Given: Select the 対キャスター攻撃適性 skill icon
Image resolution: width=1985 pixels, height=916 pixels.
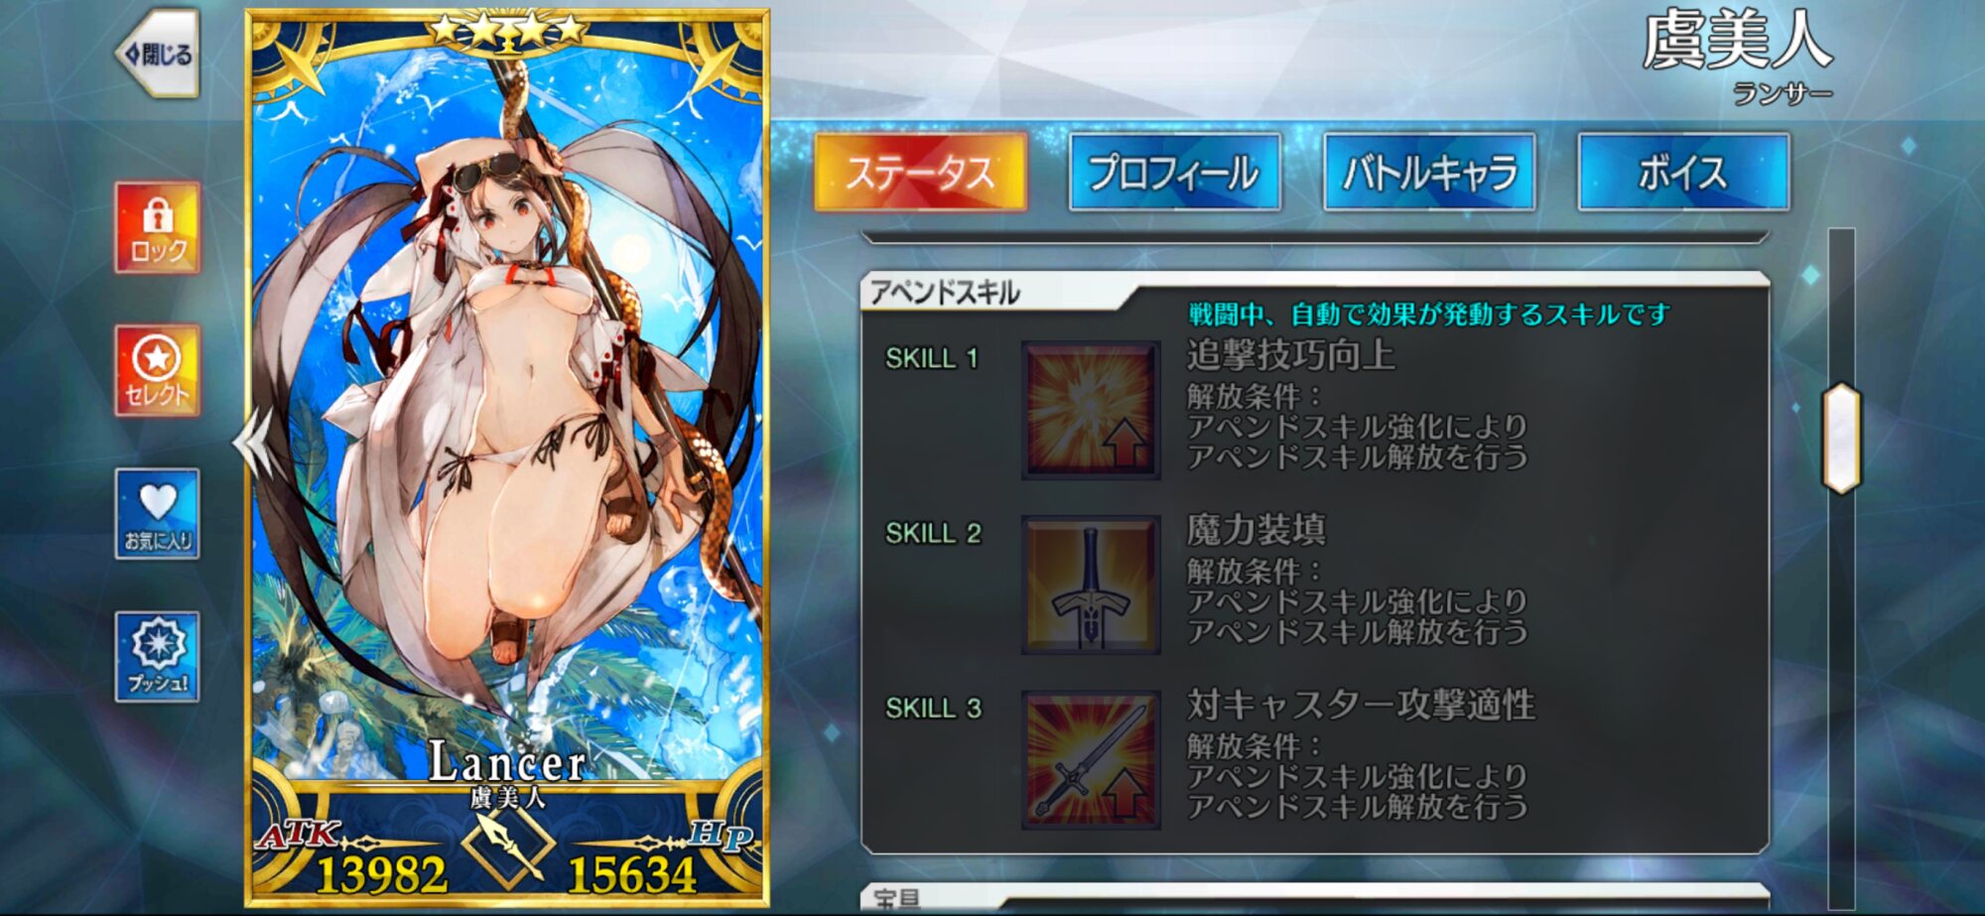Looking at the screenshot, I should [1091, 760].
